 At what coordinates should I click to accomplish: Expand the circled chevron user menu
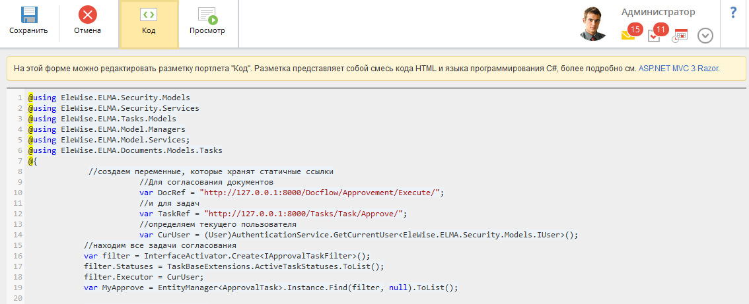pos(705,36)
